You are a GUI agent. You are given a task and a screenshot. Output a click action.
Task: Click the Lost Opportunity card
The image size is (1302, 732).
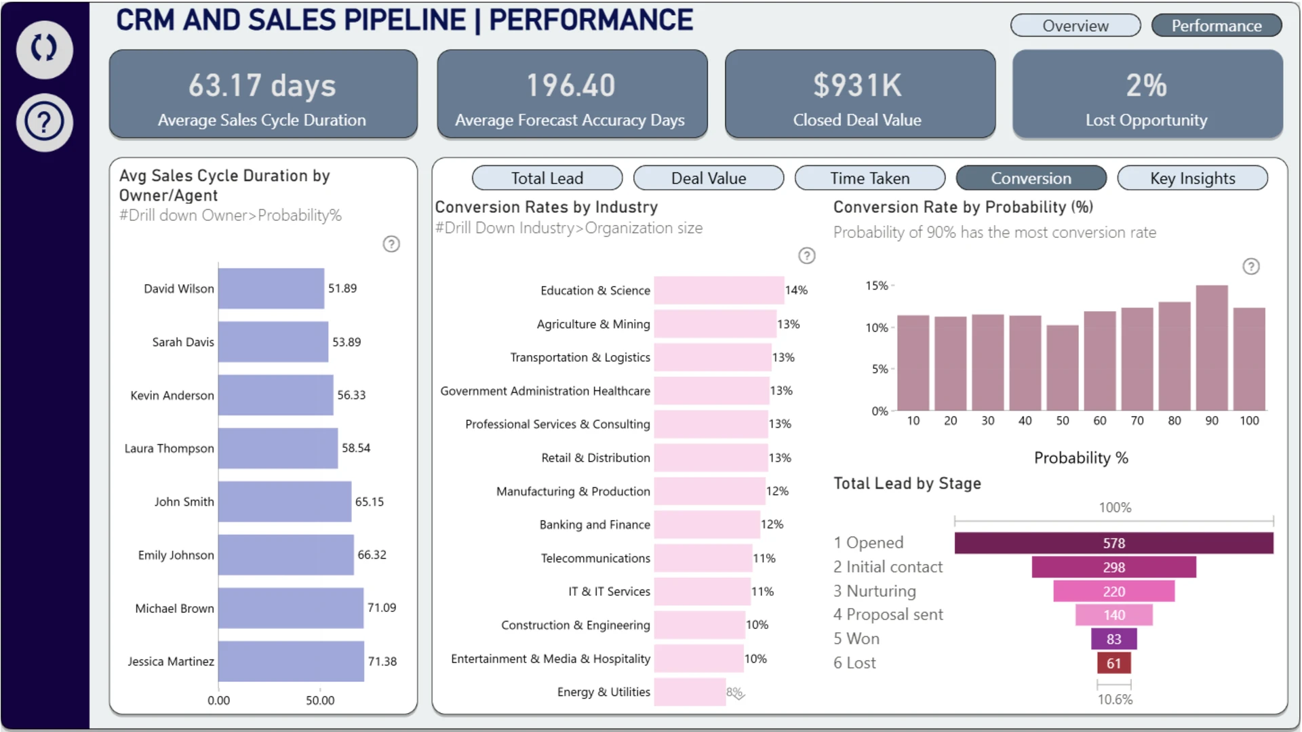pos(1147,94)
